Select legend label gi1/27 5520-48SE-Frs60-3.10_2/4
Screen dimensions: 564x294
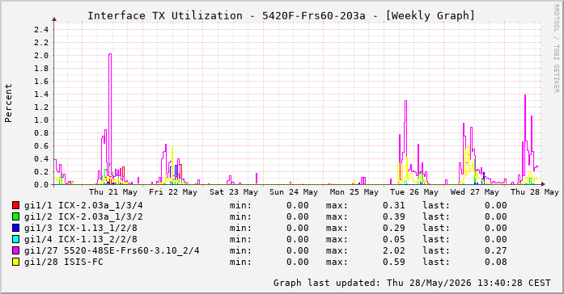point(112,250)
